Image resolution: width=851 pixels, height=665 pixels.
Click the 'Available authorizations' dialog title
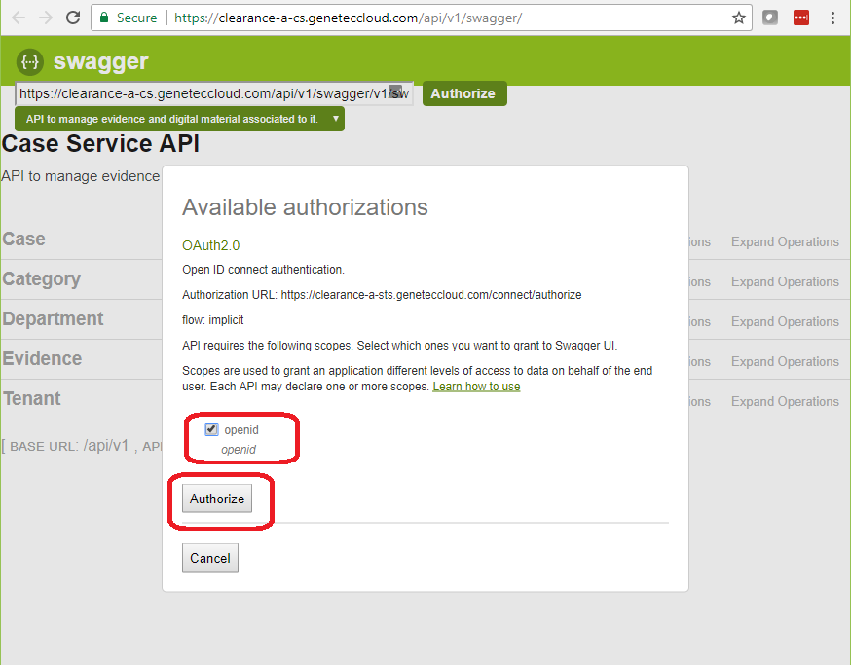(x=305, y=207)
